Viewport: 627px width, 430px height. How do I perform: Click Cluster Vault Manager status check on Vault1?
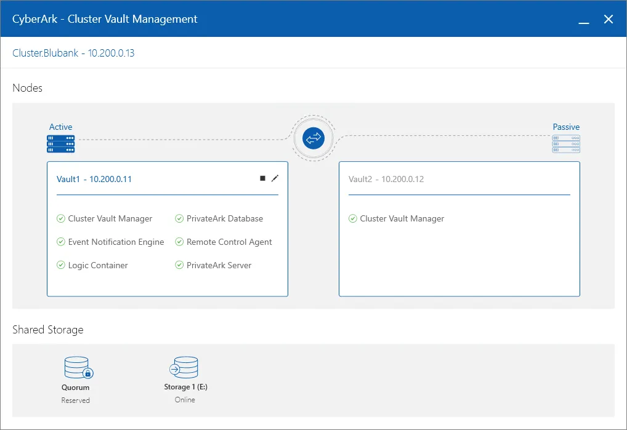61,218
